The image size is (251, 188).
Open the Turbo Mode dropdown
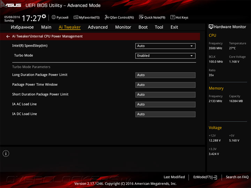click(x=165, y=56)
